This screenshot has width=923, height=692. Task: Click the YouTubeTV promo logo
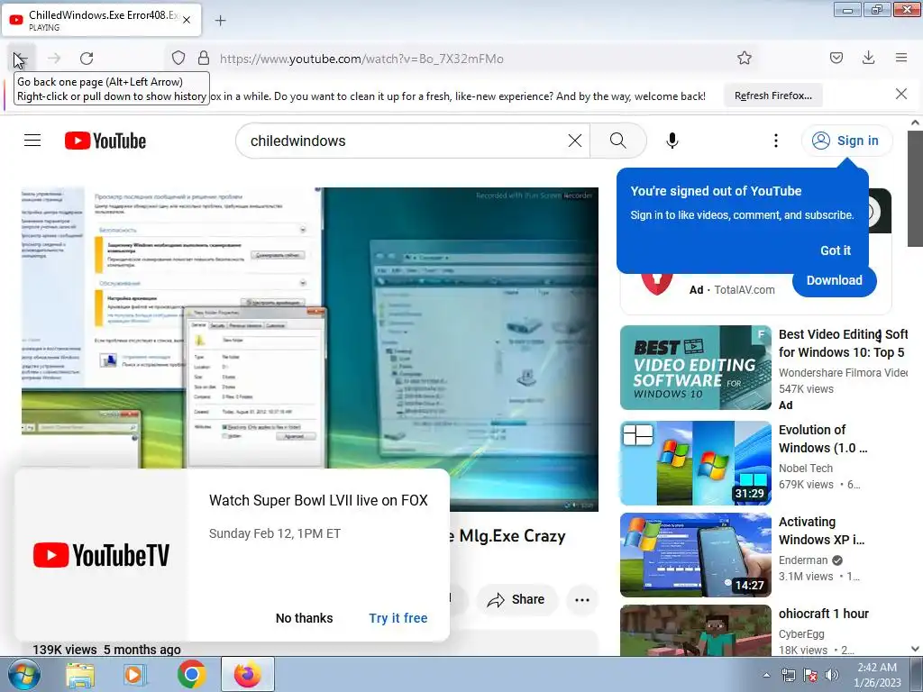(101, 555)
